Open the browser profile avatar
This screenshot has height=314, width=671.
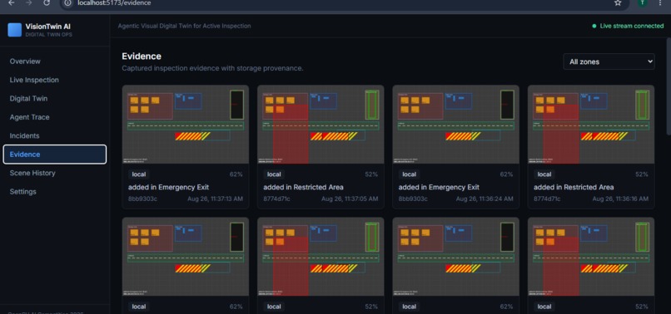pyautogui.click(x=642, y=3)
